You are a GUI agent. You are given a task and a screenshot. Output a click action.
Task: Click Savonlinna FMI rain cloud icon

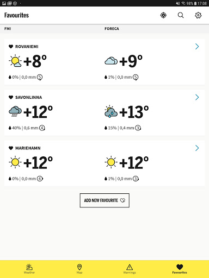15,111
